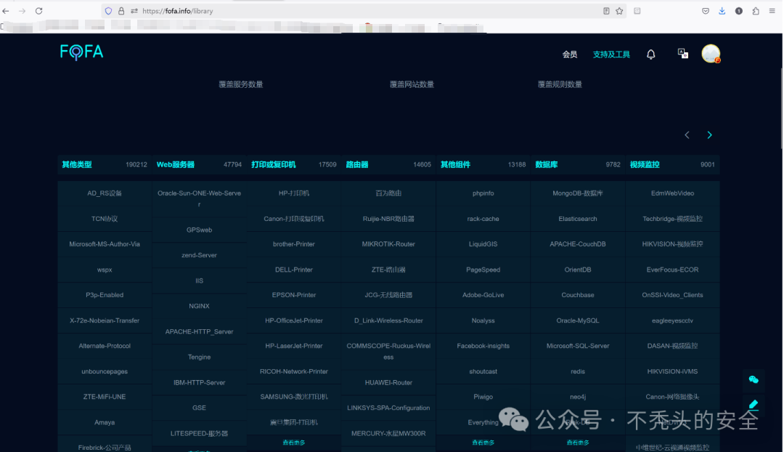Open the HUAWEI-Router entry
Screen dimensions: 784x452
(388, 383)
